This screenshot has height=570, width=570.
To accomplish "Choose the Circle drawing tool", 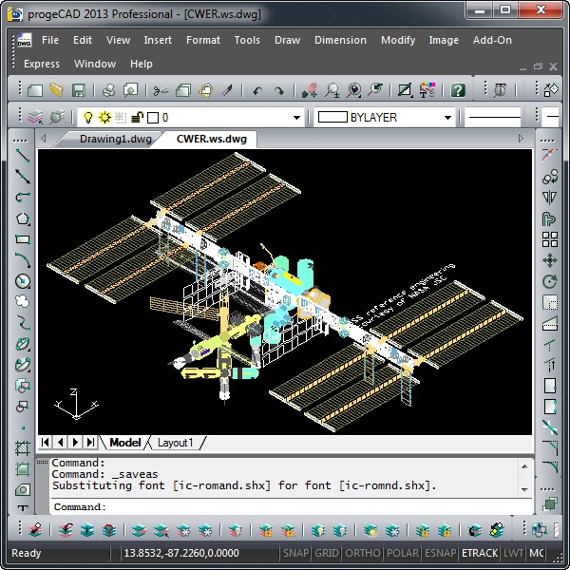I will point(23,281).
